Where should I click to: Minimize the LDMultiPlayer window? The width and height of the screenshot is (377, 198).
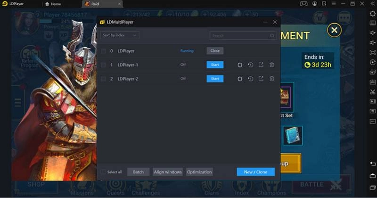[x=265, y=22]
